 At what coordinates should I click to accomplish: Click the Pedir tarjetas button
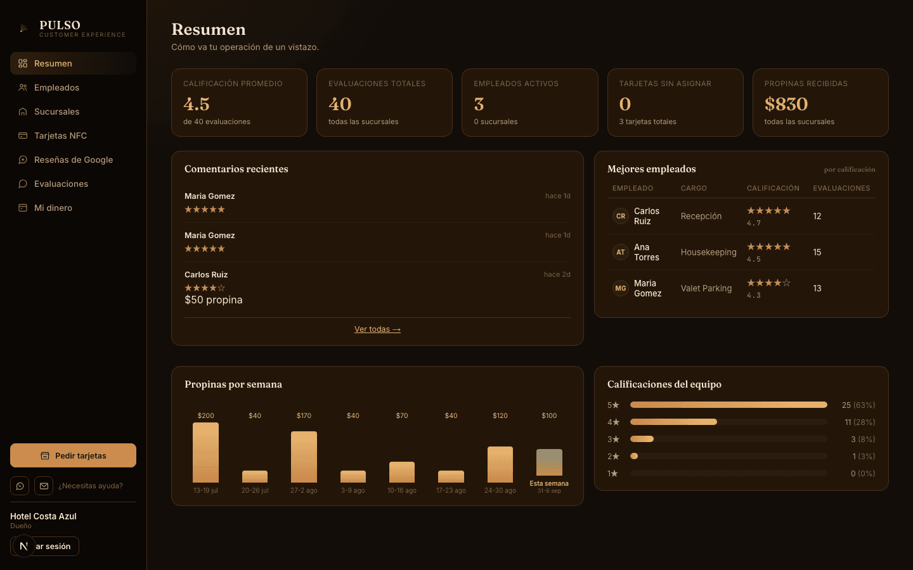coord(73,455)
